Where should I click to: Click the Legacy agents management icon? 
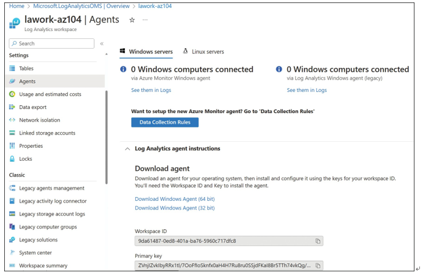click(x=12, y=188)
